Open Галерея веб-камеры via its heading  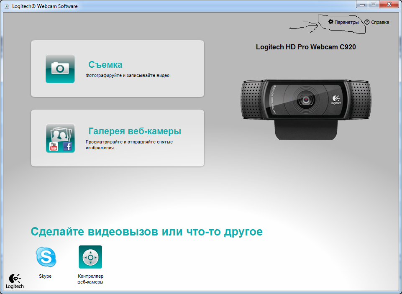click(x=135, y=131)
